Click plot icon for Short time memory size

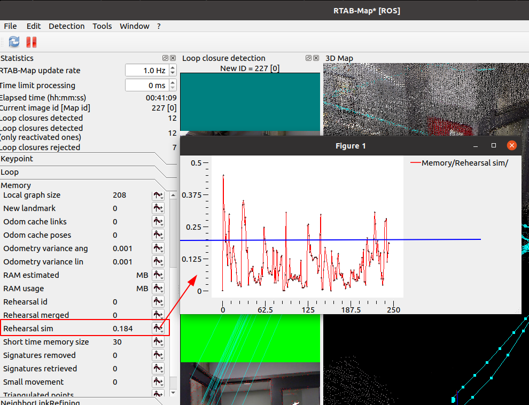click(158, 342)
